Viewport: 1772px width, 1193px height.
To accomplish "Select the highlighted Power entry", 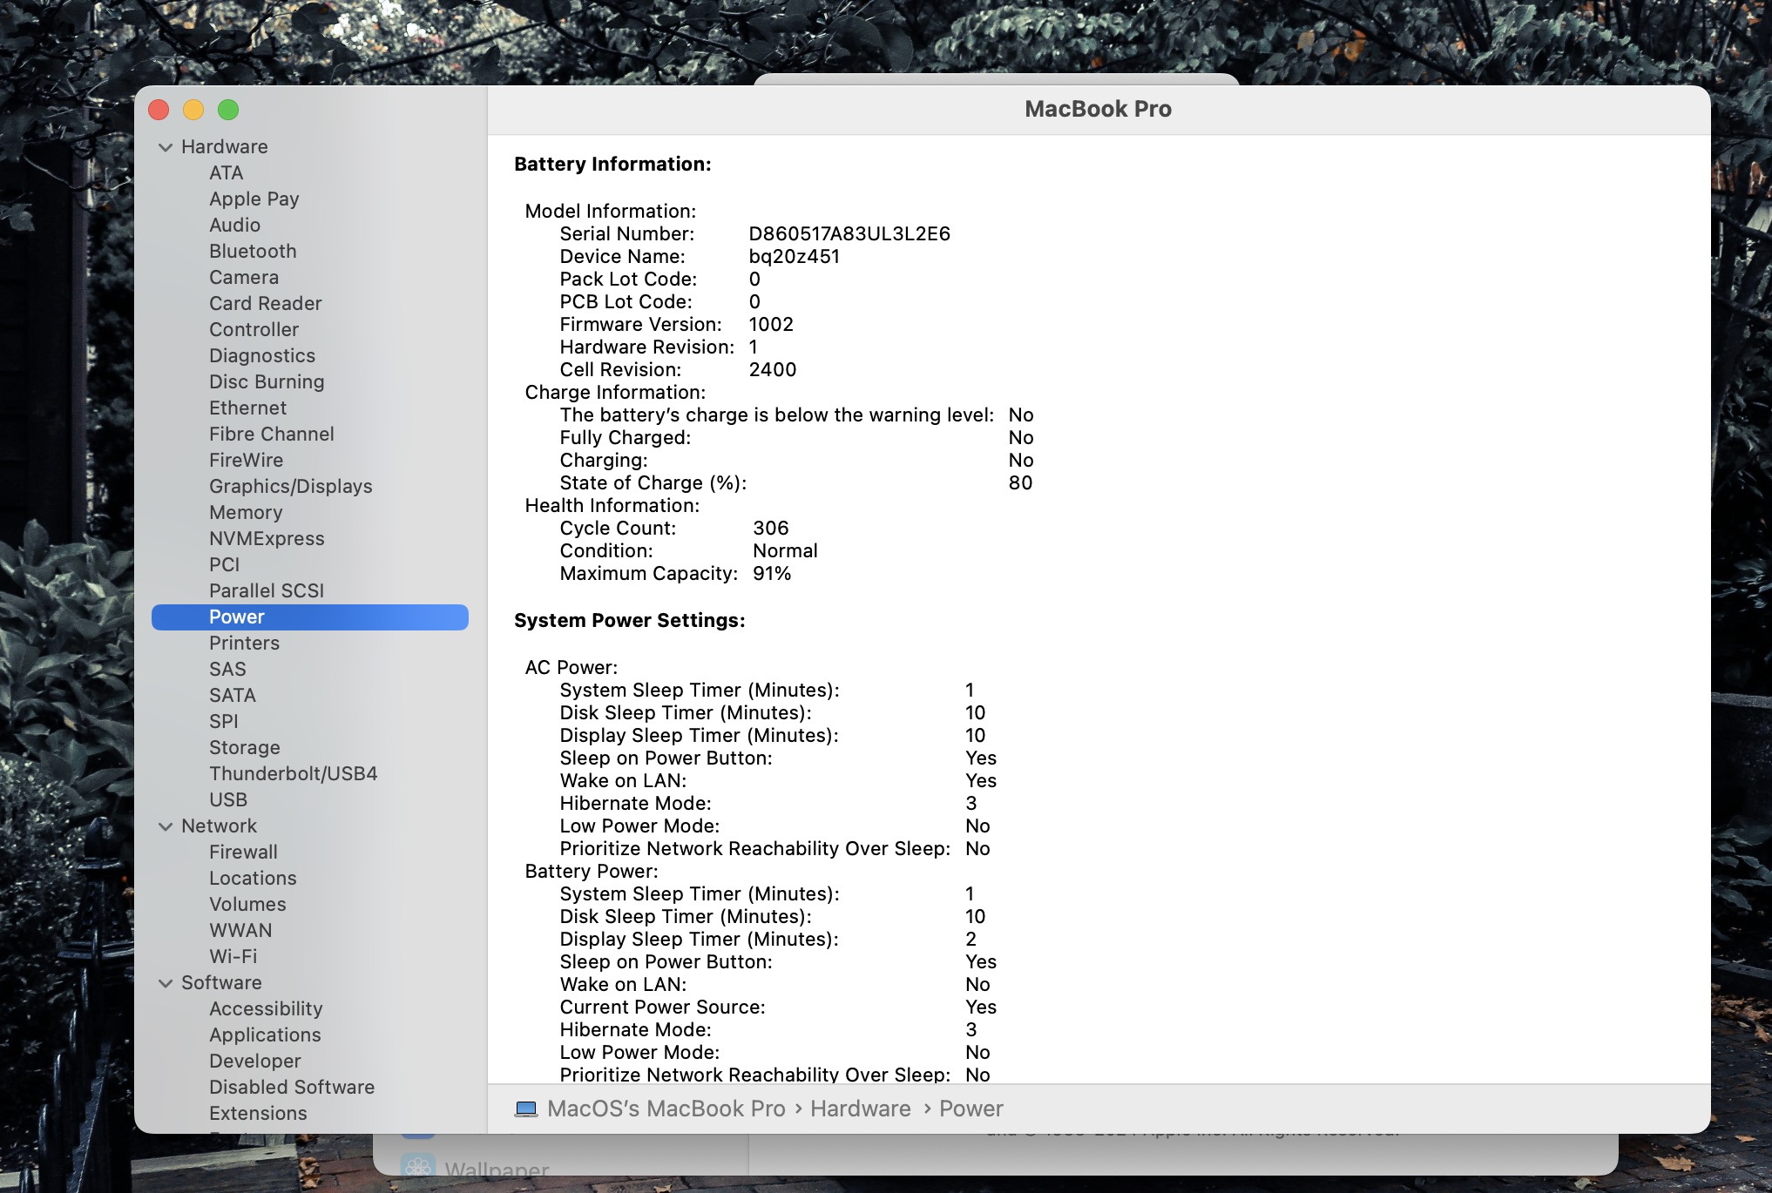I will click(310, 617).
